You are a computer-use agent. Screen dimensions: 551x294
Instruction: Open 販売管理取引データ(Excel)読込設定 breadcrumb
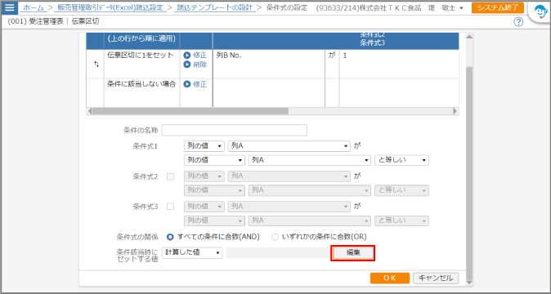(110, 7)
